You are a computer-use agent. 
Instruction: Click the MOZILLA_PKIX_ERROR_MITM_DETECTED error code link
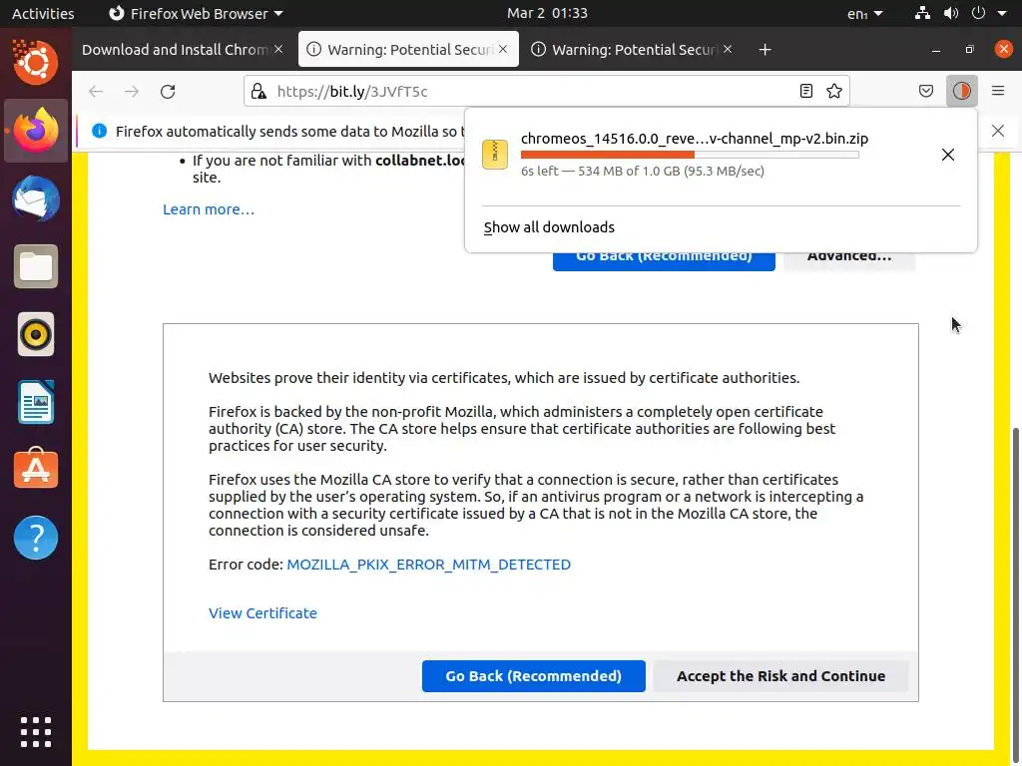(x=428, y=565)
